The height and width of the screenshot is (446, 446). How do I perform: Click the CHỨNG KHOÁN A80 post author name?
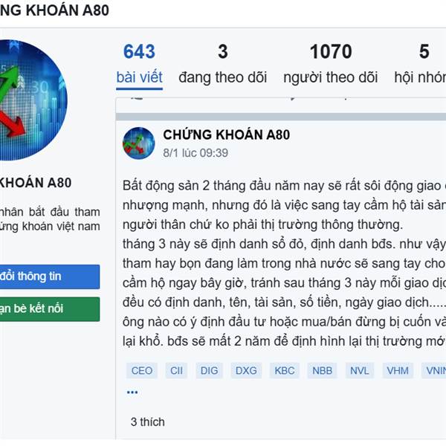point(226,135)
